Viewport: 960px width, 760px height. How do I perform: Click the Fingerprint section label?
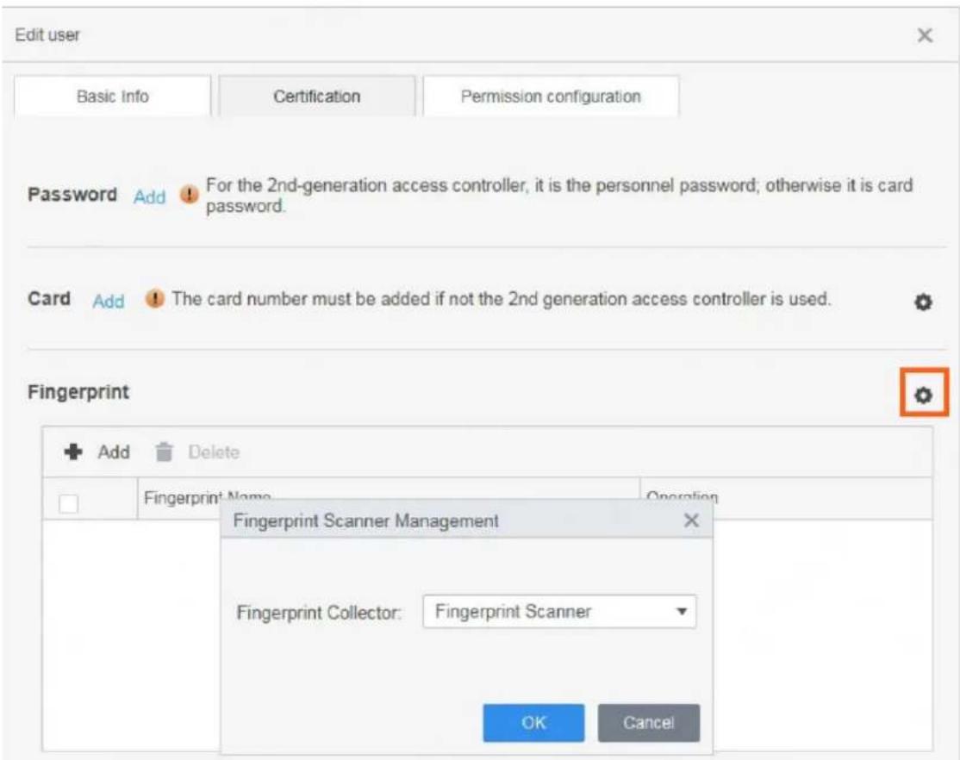(78, 392)
